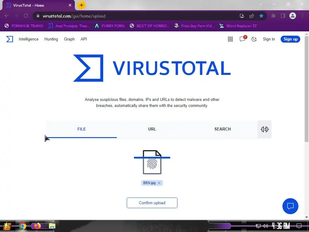The image size is (309, 232).
Task: Select the VirusTotal - Home browser tab
Action: (x=38, y=5)
